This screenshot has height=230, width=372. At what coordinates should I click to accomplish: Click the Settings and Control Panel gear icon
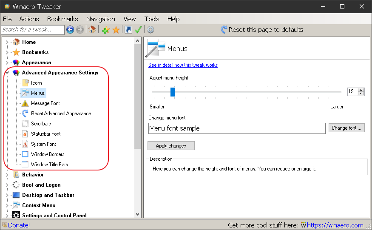click(x=16, y=215)
